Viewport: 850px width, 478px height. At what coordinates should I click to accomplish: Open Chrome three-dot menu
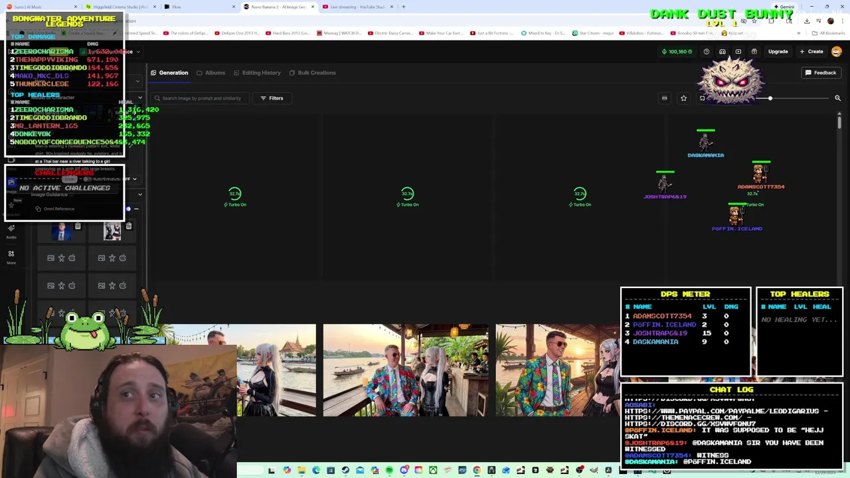[x=842, y=21]
